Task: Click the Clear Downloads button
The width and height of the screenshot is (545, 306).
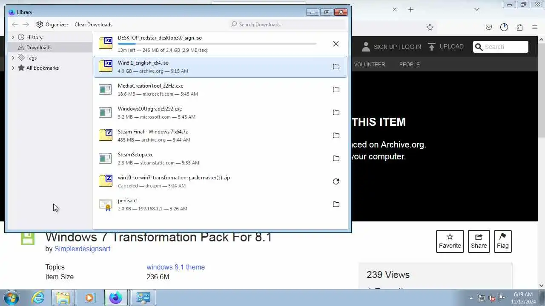Action: pyautogui.click(x=94, y=25)
